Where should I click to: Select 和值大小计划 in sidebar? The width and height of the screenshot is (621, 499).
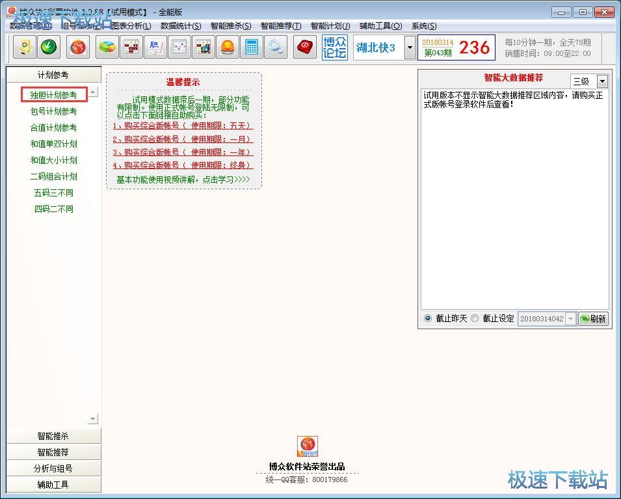tap(54, 160)
